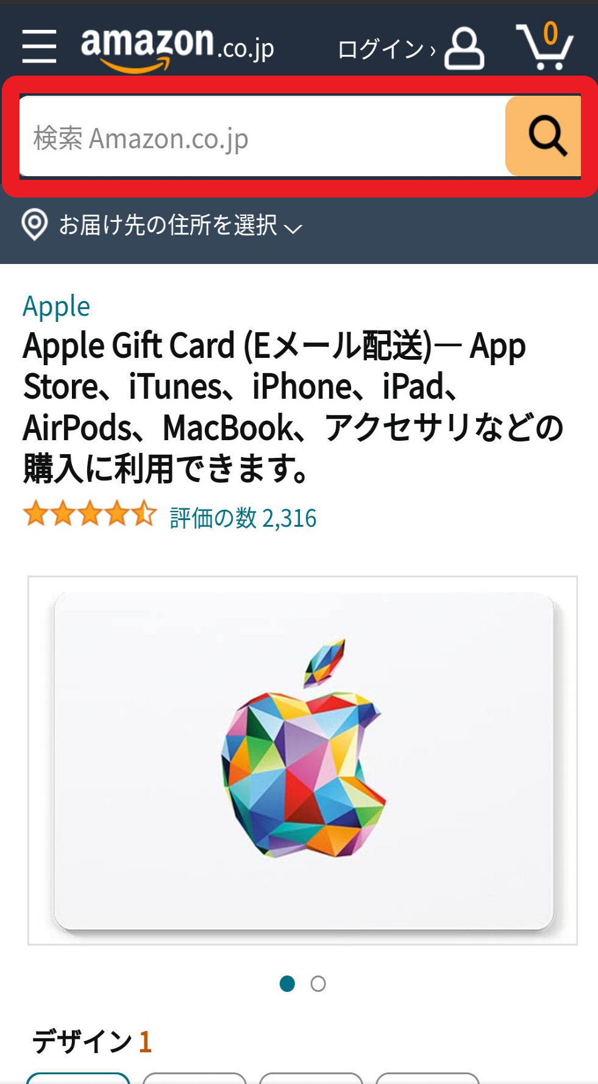Open the shopping cart icon
The width and height of the screenshot is (598, 1084).
(x=544, y=46)
